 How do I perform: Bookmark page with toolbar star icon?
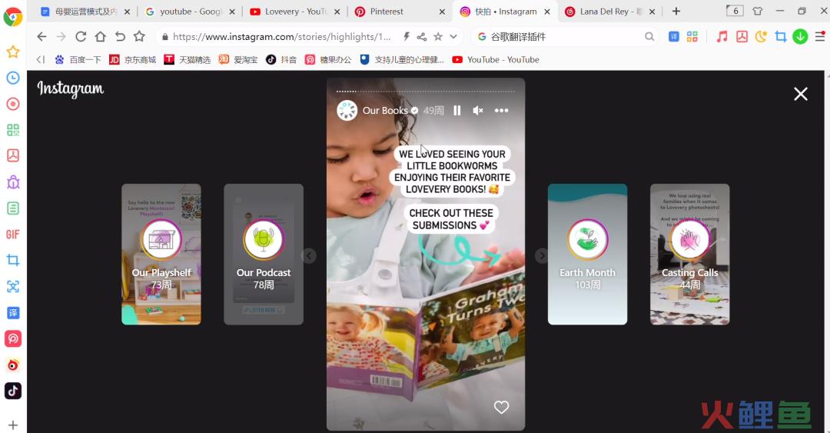tap(139, 36)
